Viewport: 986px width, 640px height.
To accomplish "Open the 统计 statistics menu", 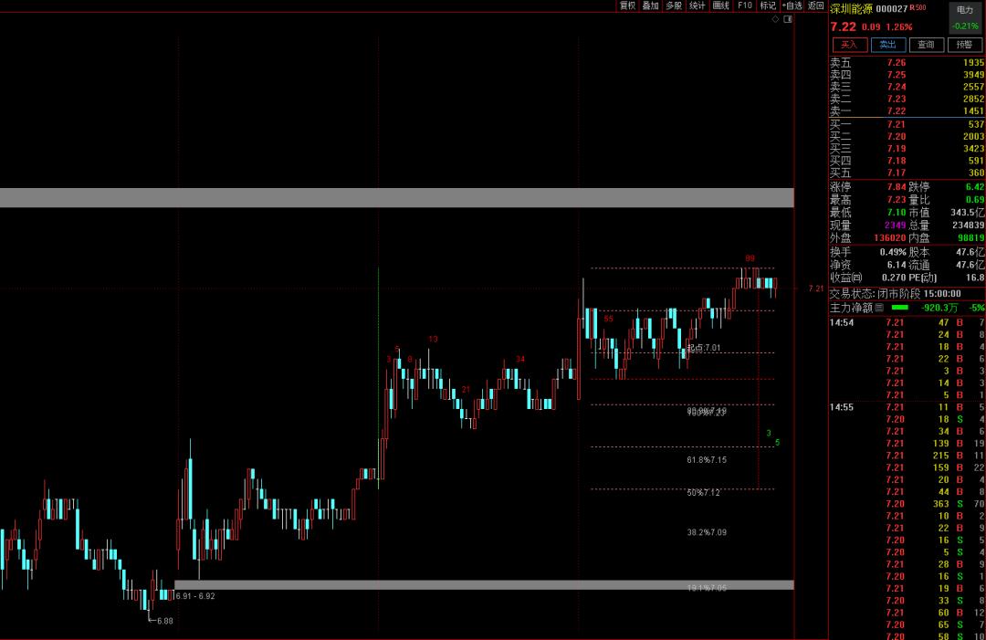I will point(698,5).
